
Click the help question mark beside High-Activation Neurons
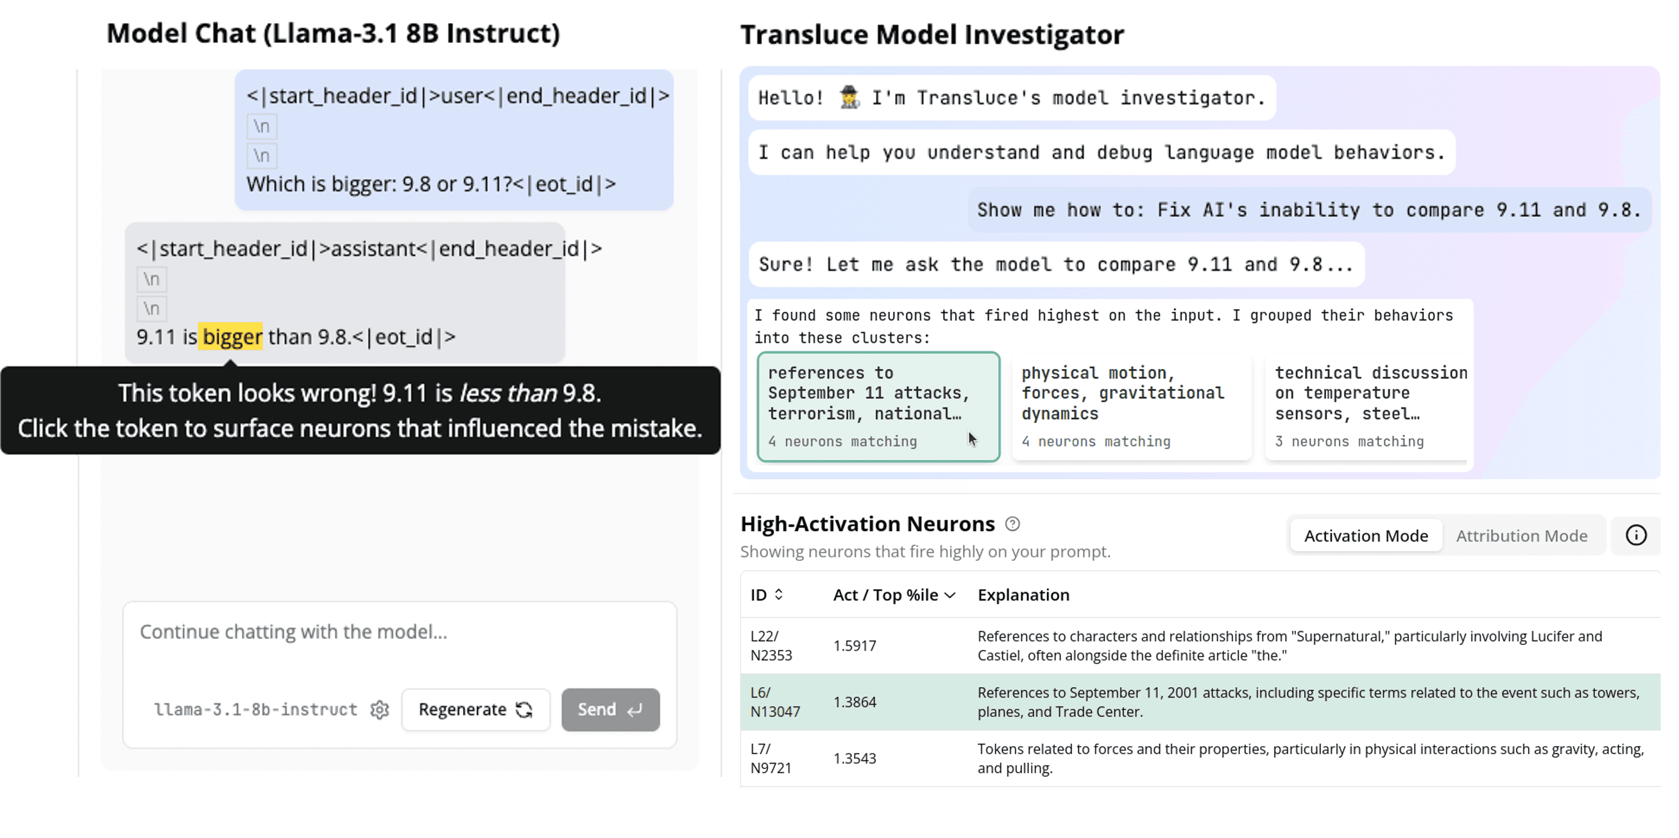point(1012,524)
